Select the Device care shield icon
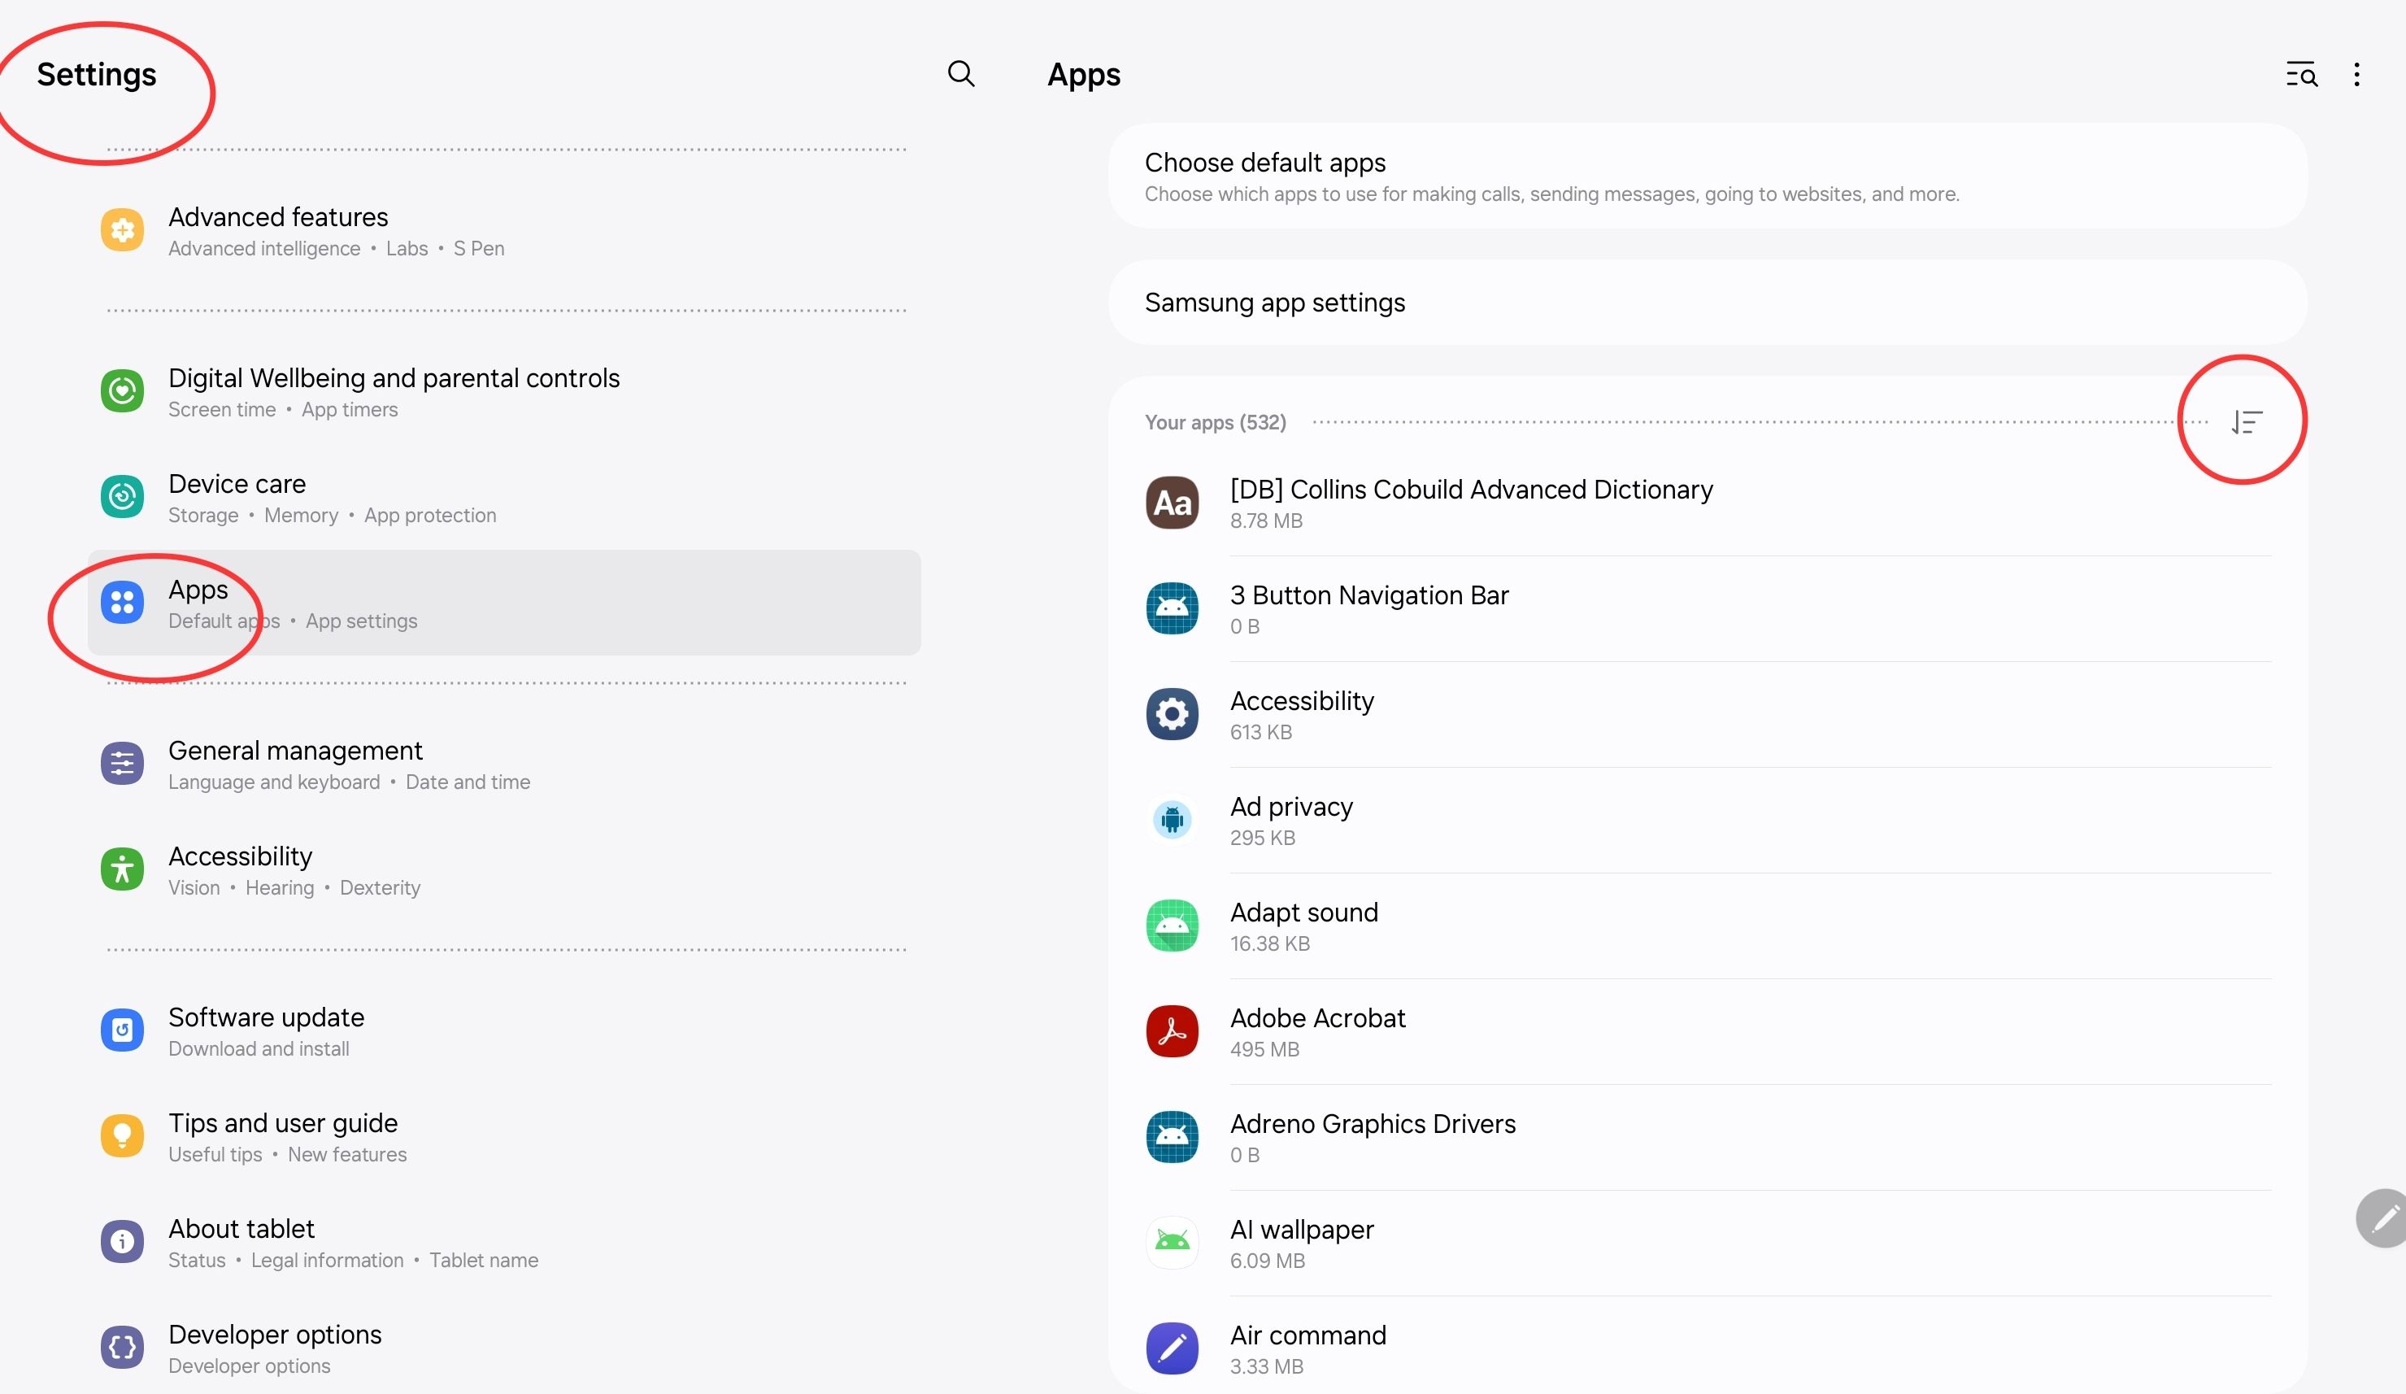Image resolution: width=2406 pixels, height=1394 pixels. (121, 496)
